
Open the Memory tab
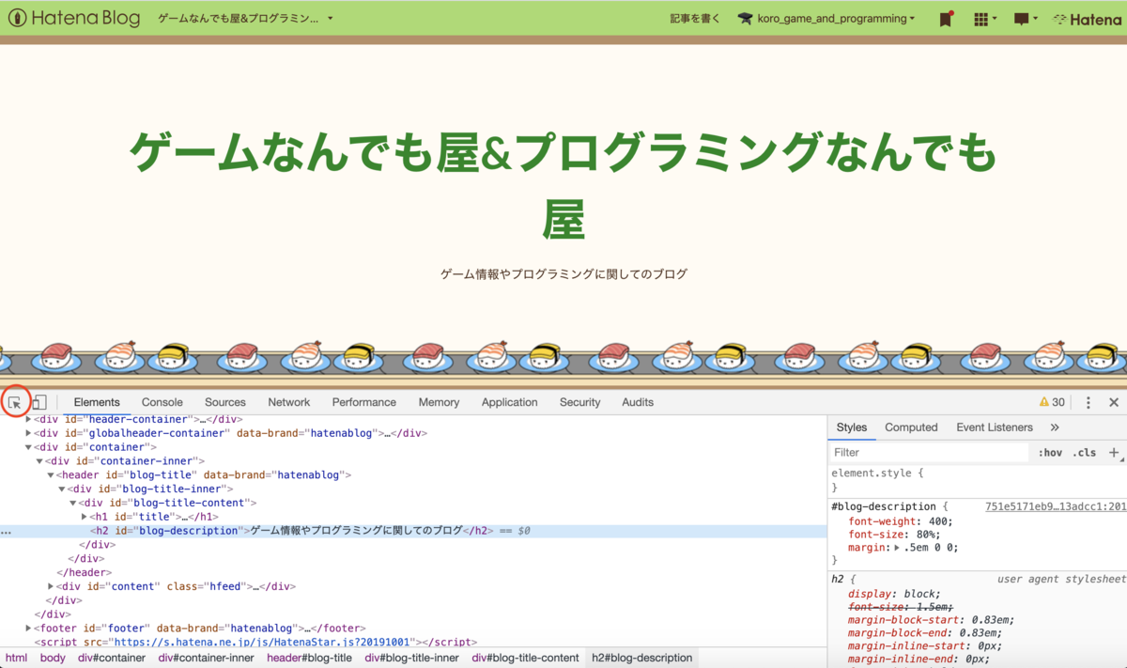(439, 402)
